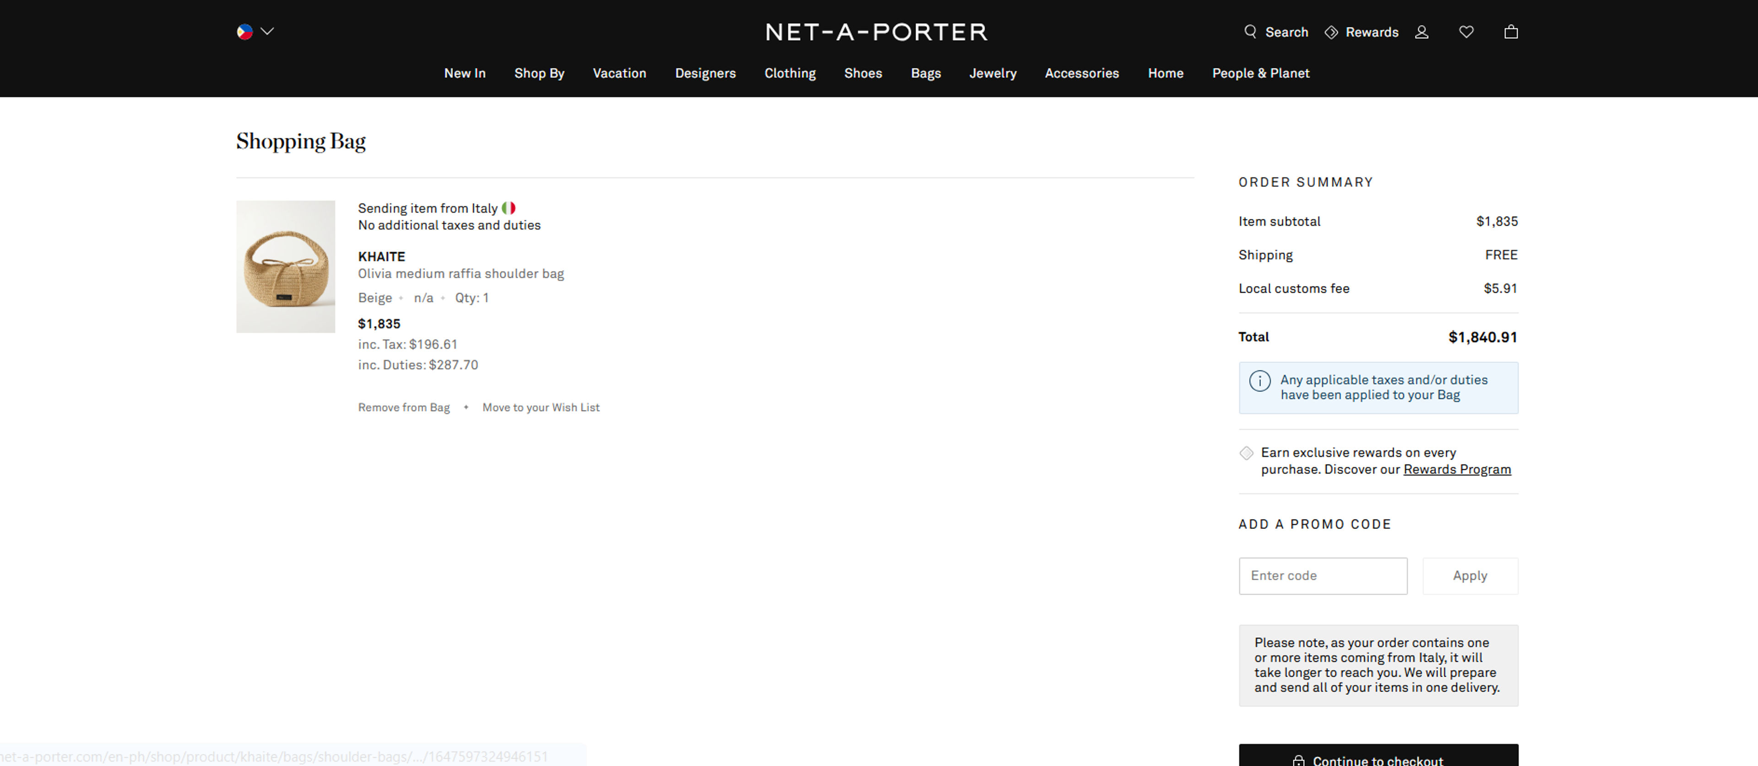Open the Rewards Program link
Screen dimensions: 1758x766
(x=1456, y=469)
